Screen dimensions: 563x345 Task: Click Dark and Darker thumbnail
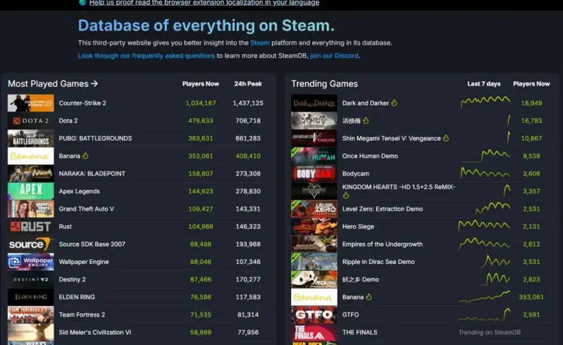[314, 103]
